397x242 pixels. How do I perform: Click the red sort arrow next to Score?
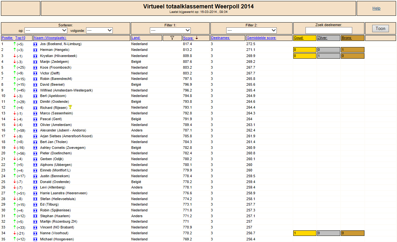(197, 38)
